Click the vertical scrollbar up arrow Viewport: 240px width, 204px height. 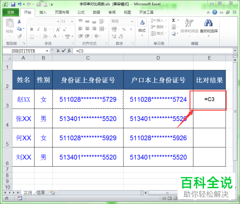coord(235,60)
